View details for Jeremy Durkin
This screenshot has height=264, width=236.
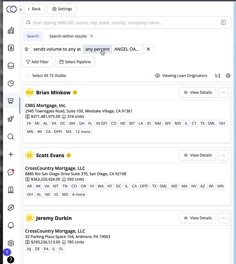click(198, 218)
